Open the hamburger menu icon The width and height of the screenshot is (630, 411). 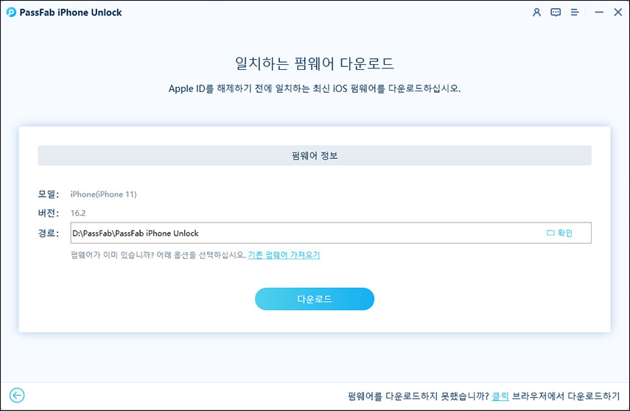click(x=575, y=13)
